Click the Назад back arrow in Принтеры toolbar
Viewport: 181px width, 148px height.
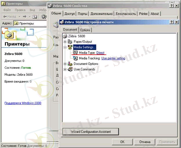click(x=5, y=17)
